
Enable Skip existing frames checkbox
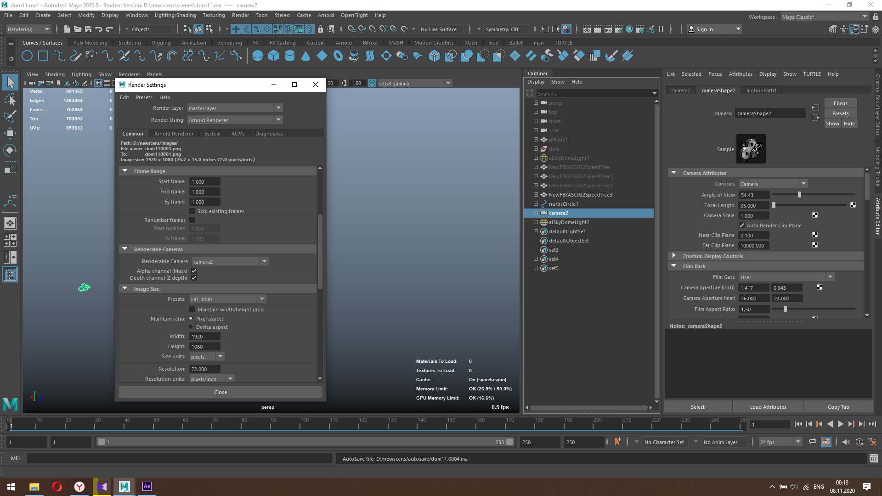click(192, 211)
